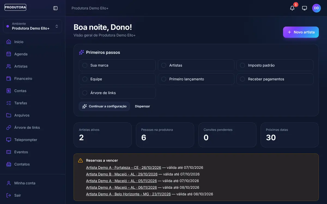Open the DD user avatar menu
Screen dimensions: 327x204
click(x=316, y=8)
